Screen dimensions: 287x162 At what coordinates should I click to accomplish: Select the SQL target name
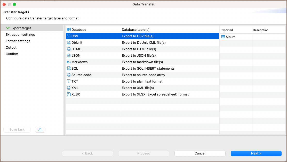click(x=75, y=68)
